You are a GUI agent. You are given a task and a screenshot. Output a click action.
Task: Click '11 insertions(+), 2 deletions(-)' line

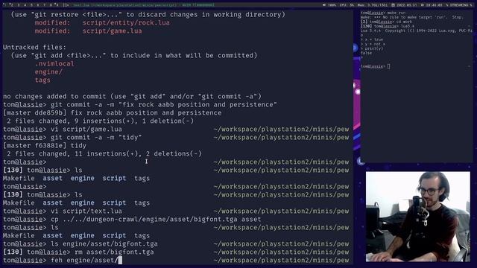point(104,154)
